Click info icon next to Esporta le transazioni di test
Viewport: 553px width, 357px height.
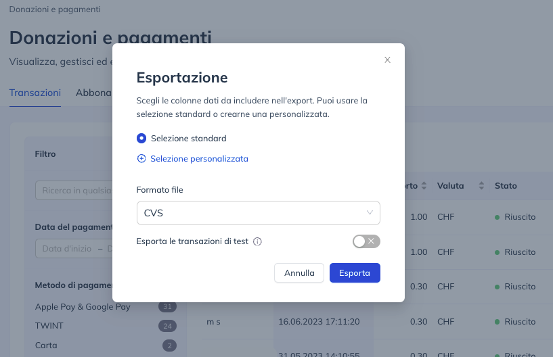pos(257,241)
